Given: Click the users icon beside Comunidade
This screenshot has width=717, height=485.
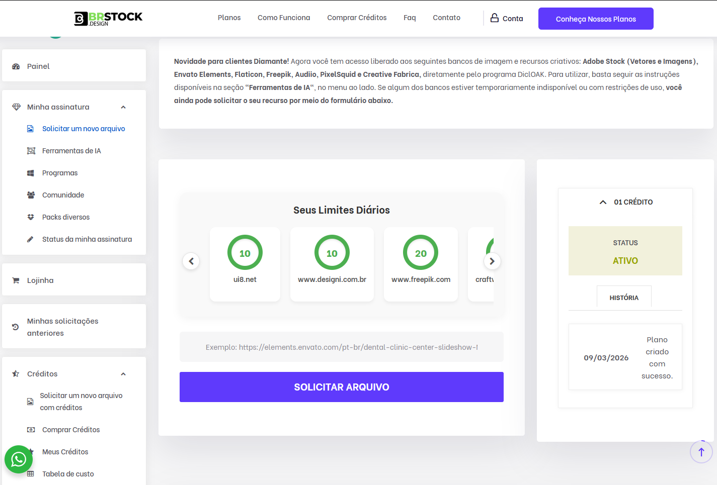Looking at the screenshot, I should 31,195.
